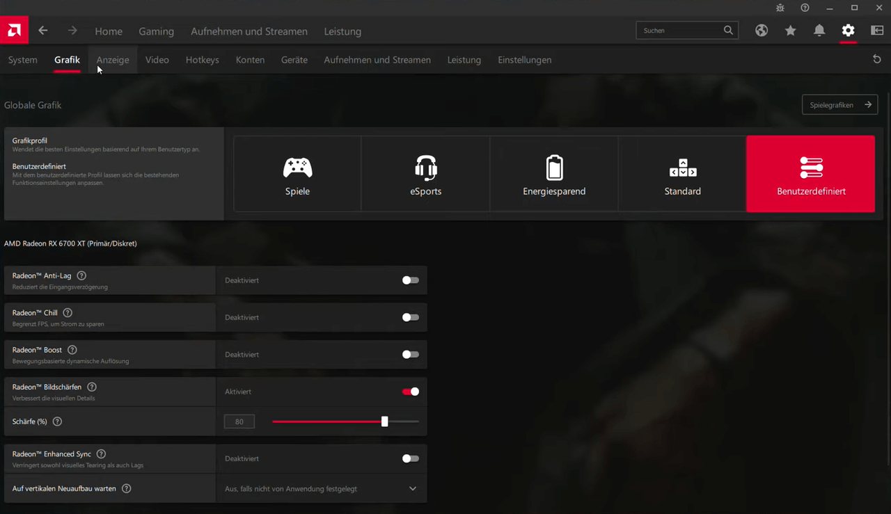Open notifications bell icon
The width and height of the screenshot is (891, 514).
819,31
